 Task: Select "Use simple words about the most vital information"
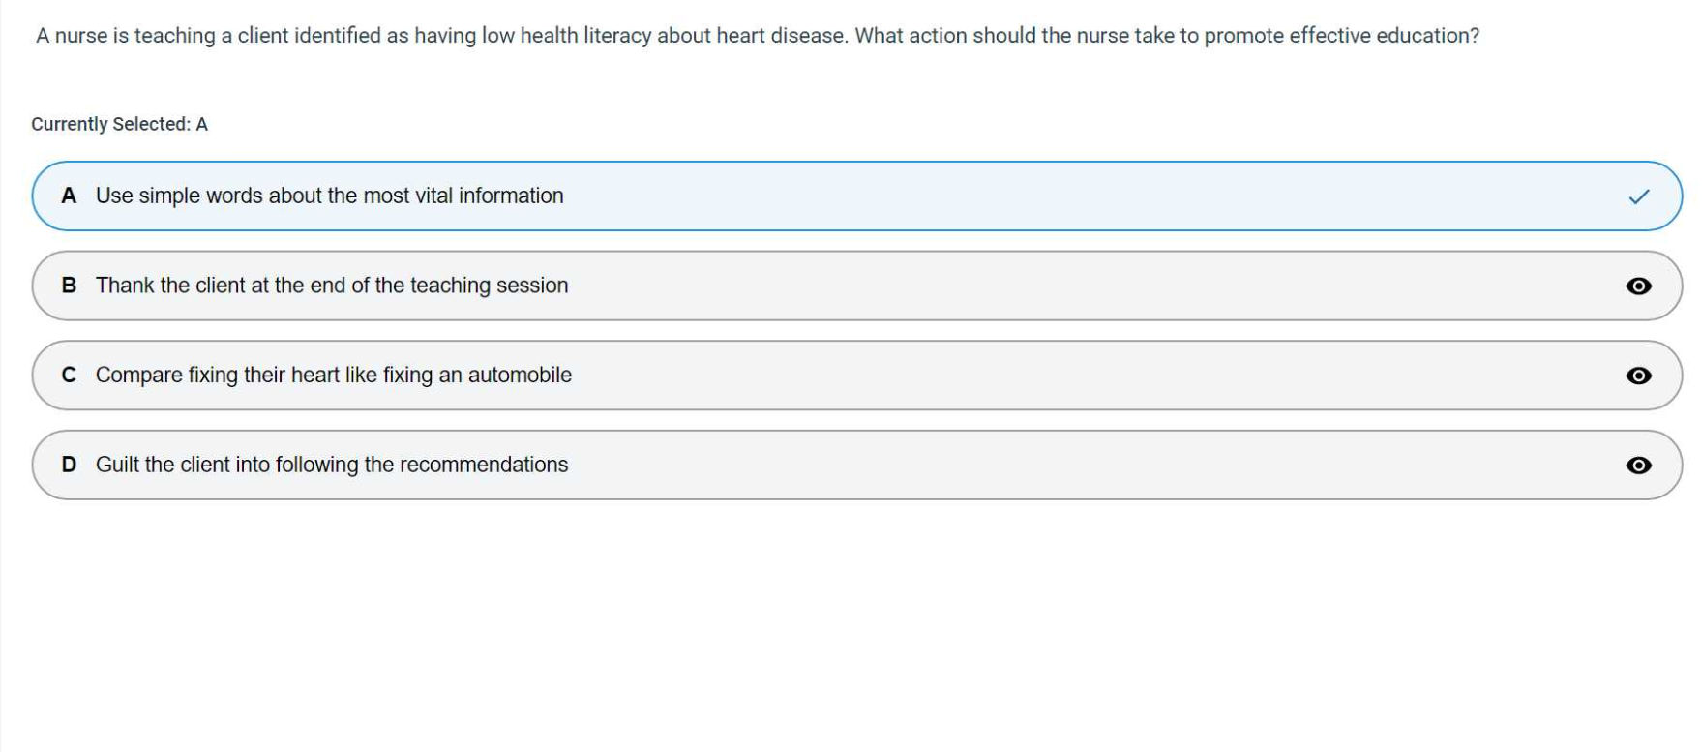[329, 196]
